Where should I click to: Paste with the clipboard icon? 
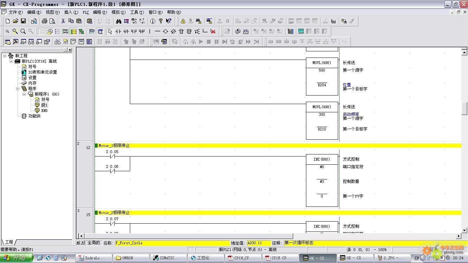click(x=79, y=21)
